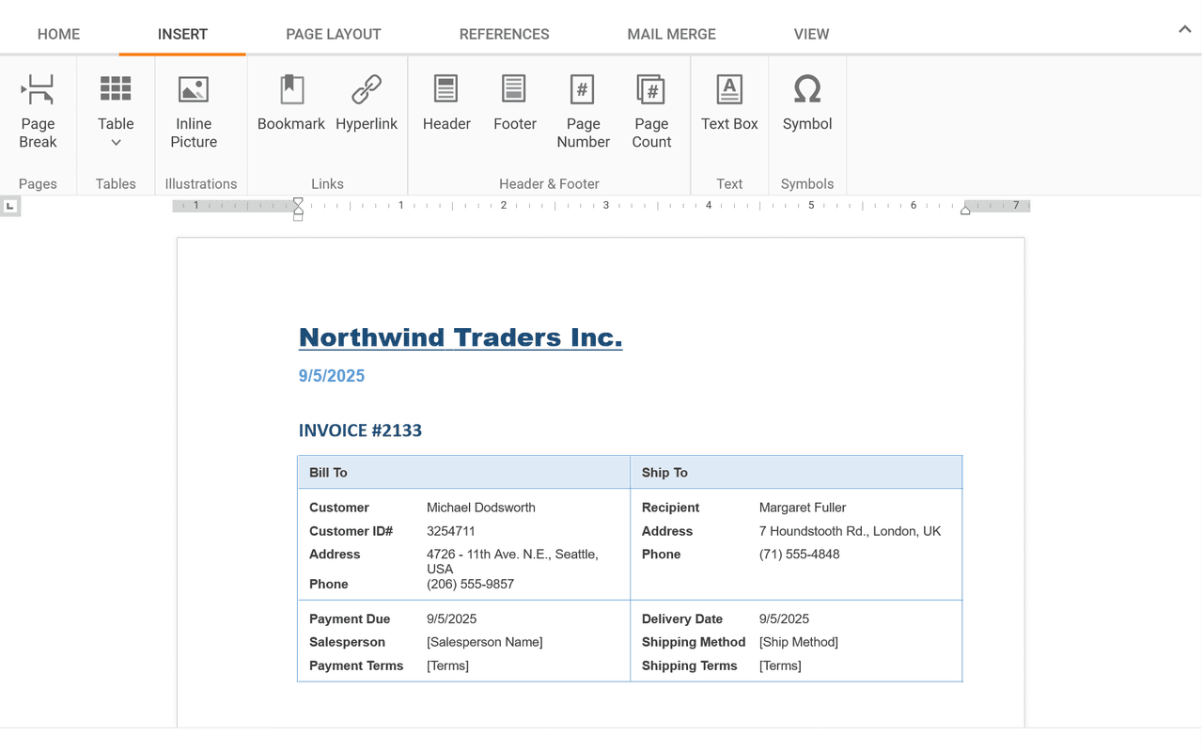Click the [Ship Method] placeholder
This screenshot has width=1203, height=751.
(x=799, y=642)
